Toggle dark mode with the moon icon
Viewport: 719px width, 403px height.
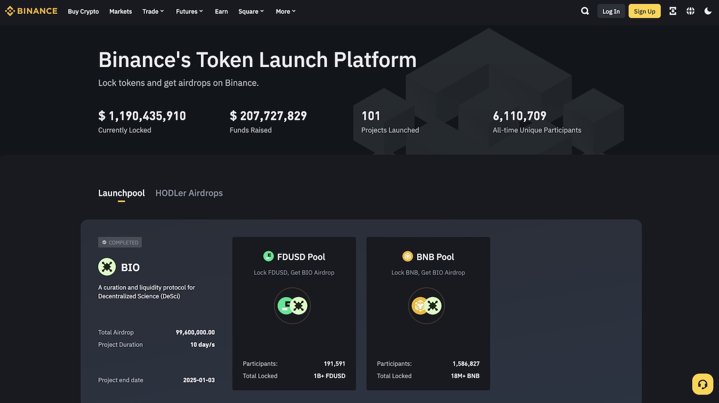click(708, 11)
